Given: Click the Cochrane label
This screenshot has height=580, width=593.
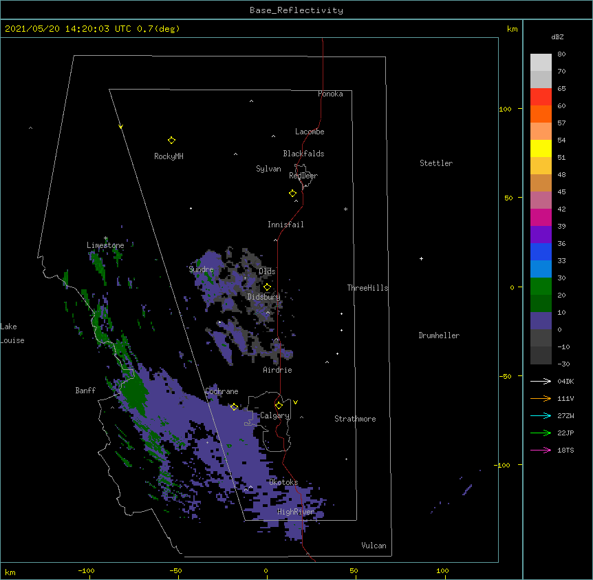Looking at the screenshot, I should point(222,391).
